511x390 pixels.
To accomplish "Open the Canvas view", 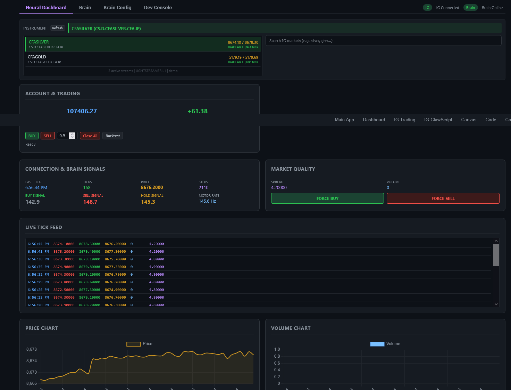I will [469, 120].
